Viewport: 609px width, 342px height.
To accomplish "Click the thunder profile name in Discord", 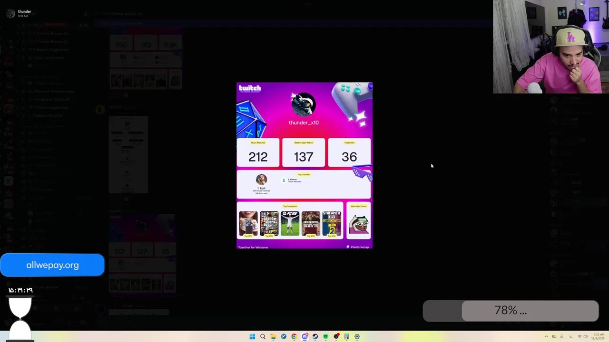I will tap(24, 11).
